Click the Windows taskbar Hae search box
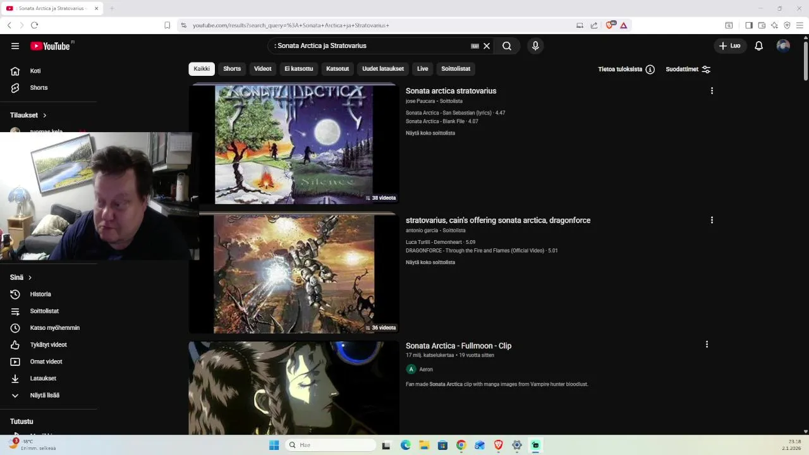 [x=330, y=445]
